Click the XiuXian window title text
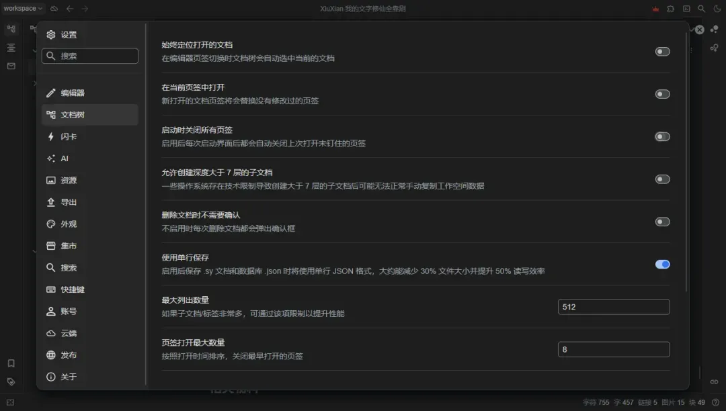The height and width of the screenshot is (411, 726). [x=363, y=9]
